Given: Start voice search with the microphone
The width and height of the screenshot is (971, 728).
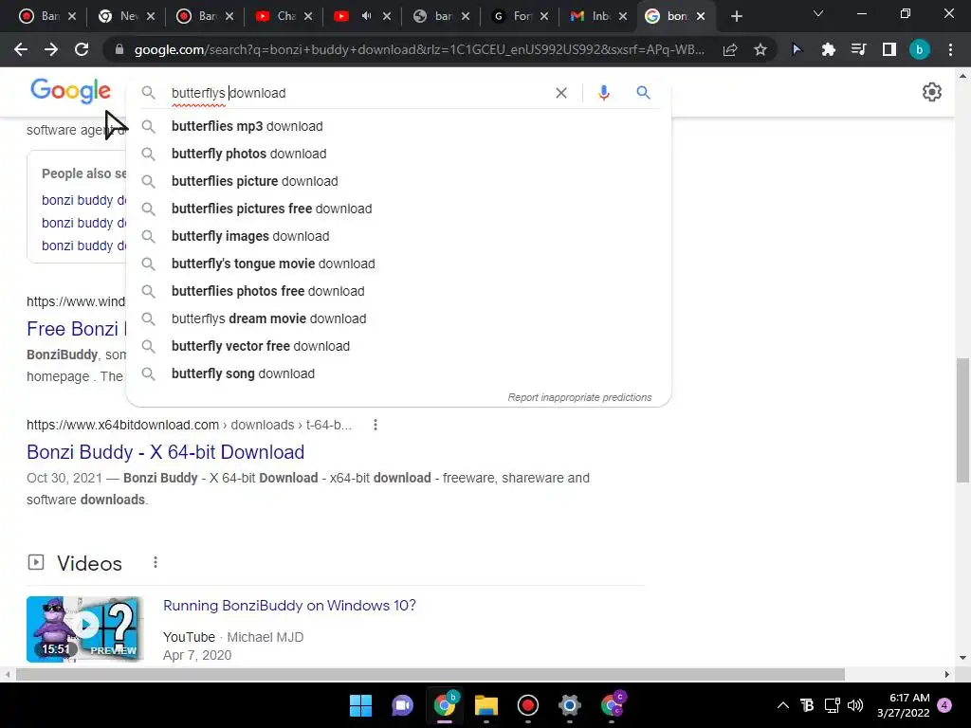Looking at the screenshot, I should 604,93.
